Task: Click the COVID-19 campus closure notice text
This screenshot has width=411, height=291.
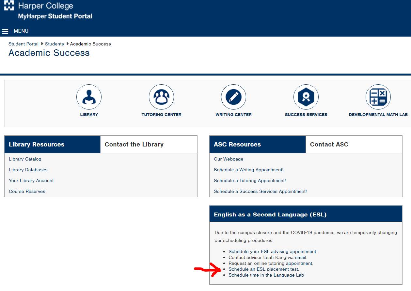Action: [306, 236]
